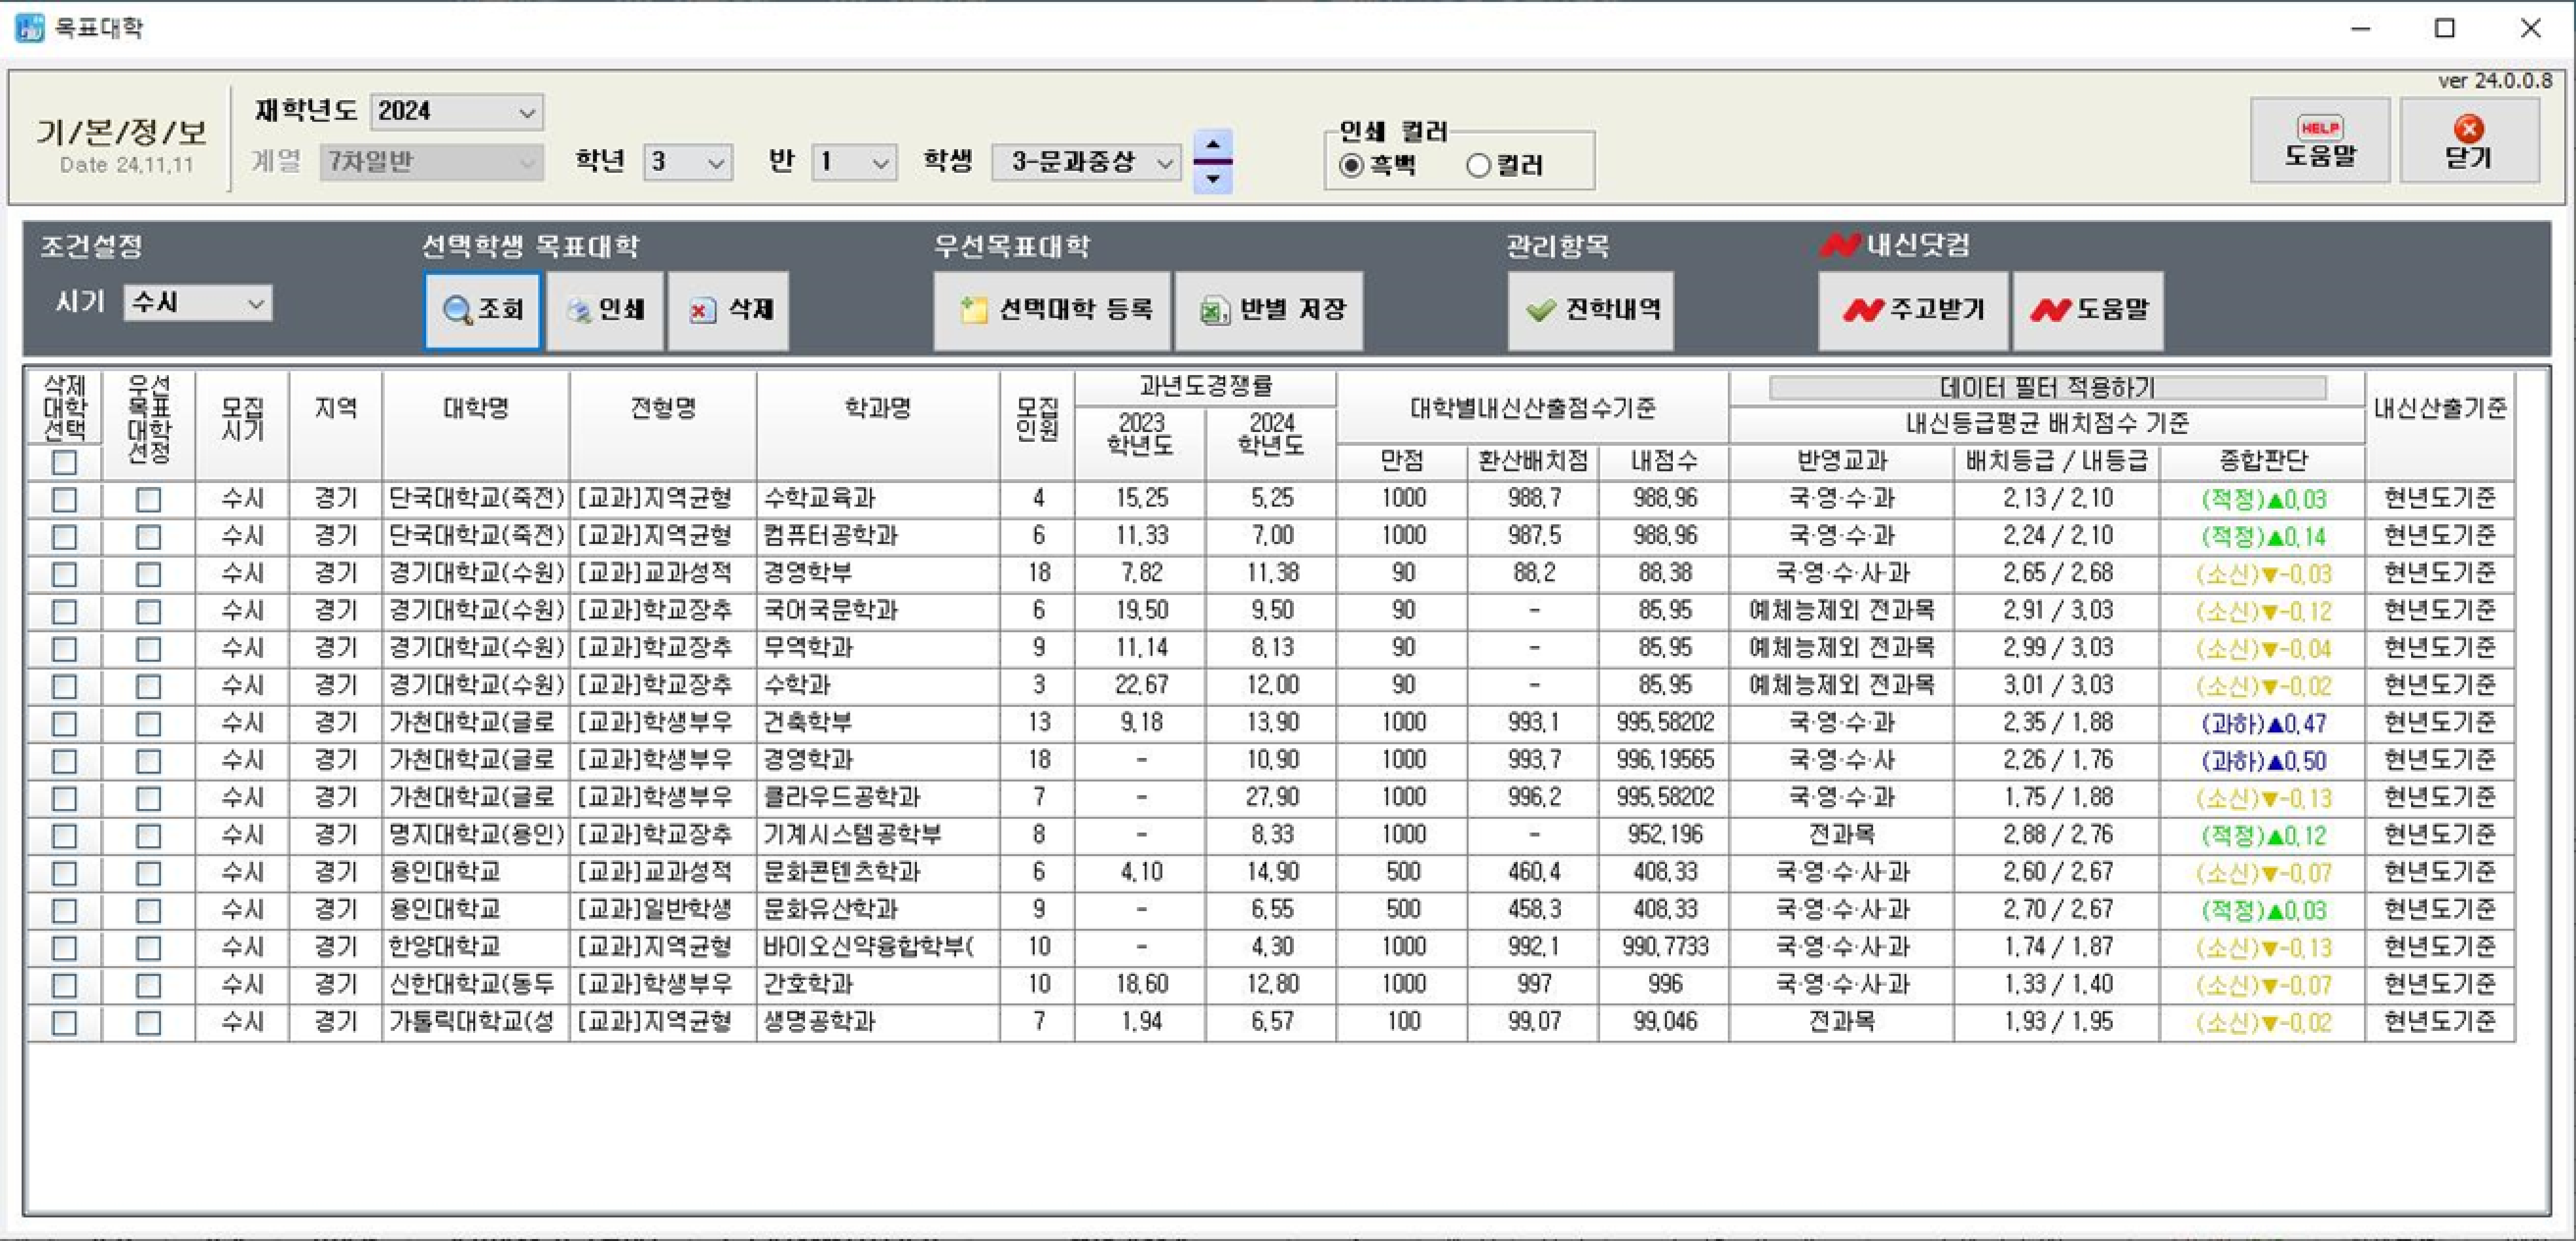
Task: Select 국어국문학과 cell
Action: click(x=878, y=611)
